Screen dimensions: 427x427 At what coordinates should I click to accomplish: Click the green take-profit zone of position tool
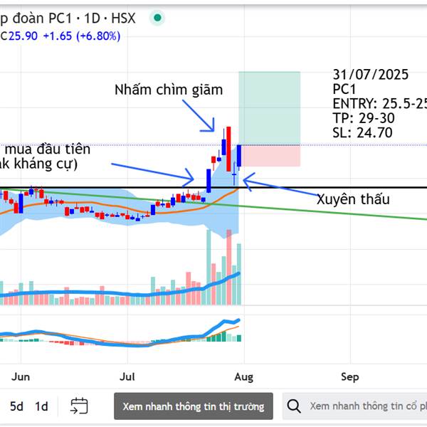(x=269, y=108)
